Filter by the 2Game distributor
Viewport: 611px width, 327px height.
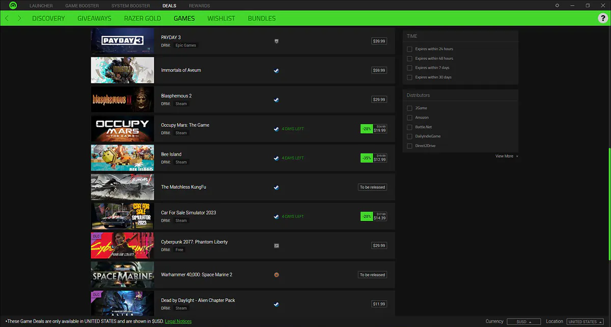point(409,108)
